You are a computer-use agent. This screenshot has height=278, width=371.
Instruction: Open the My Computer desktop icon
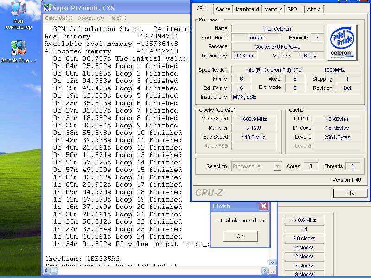18,15
